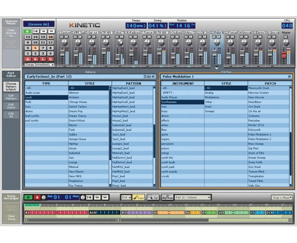
Task: Select the House1_lead pattern
Action: [132, 116]
